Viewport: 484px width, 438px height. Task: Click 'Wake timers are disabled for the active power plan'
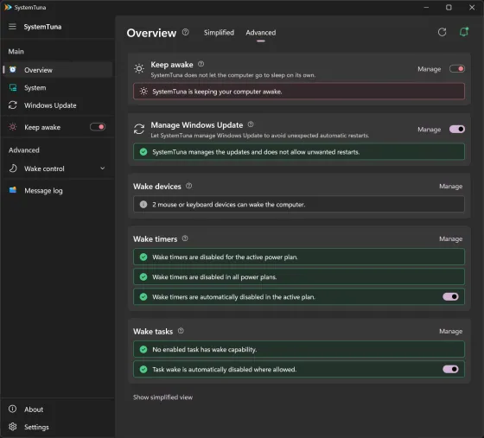[x=299, y=257]
